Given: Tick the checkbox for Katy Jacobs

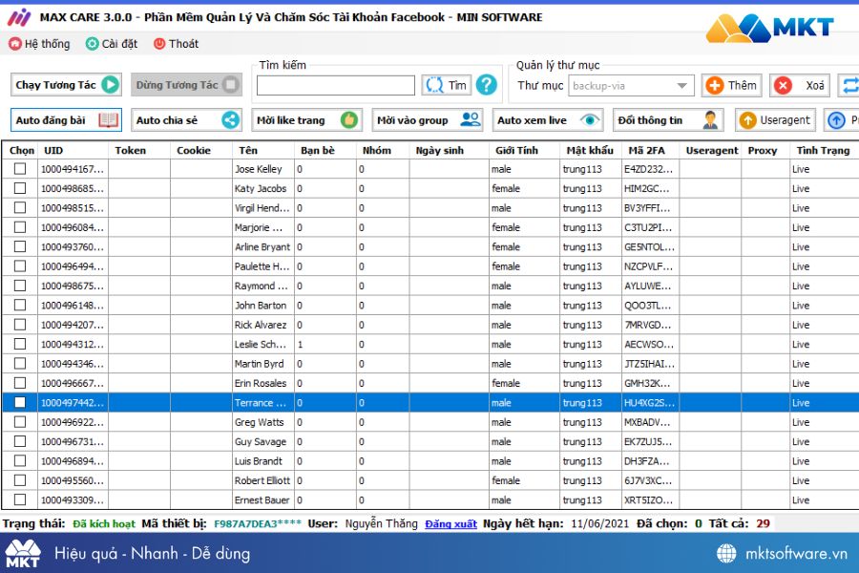Looking at the screenshot, I should click(20, 188).
